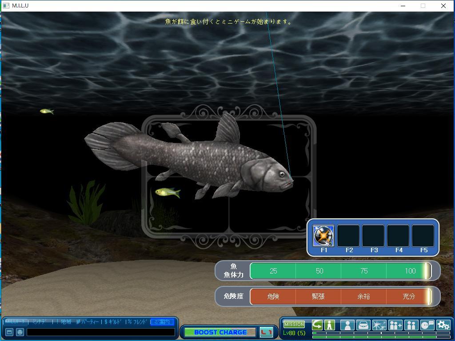Toggle the red bracket button beside Boost Charge
The width and height of the screenshot is (455, 341).
coord(266,332)
